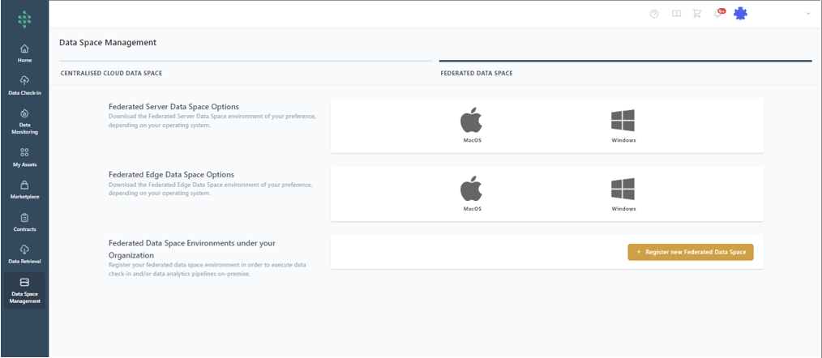Screen dimensions: 822x358
Task: Select the Federated Data Space tab
Action: (476, 73)
